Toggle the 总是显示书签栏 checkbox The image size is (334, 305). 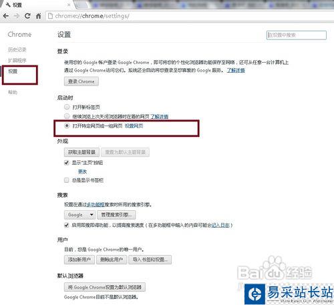point(66,180)
